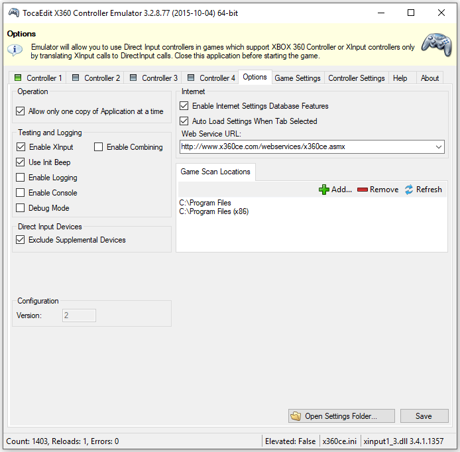Click the Refresh button
The height and width of the screenshot is (452, 460).
424,190
